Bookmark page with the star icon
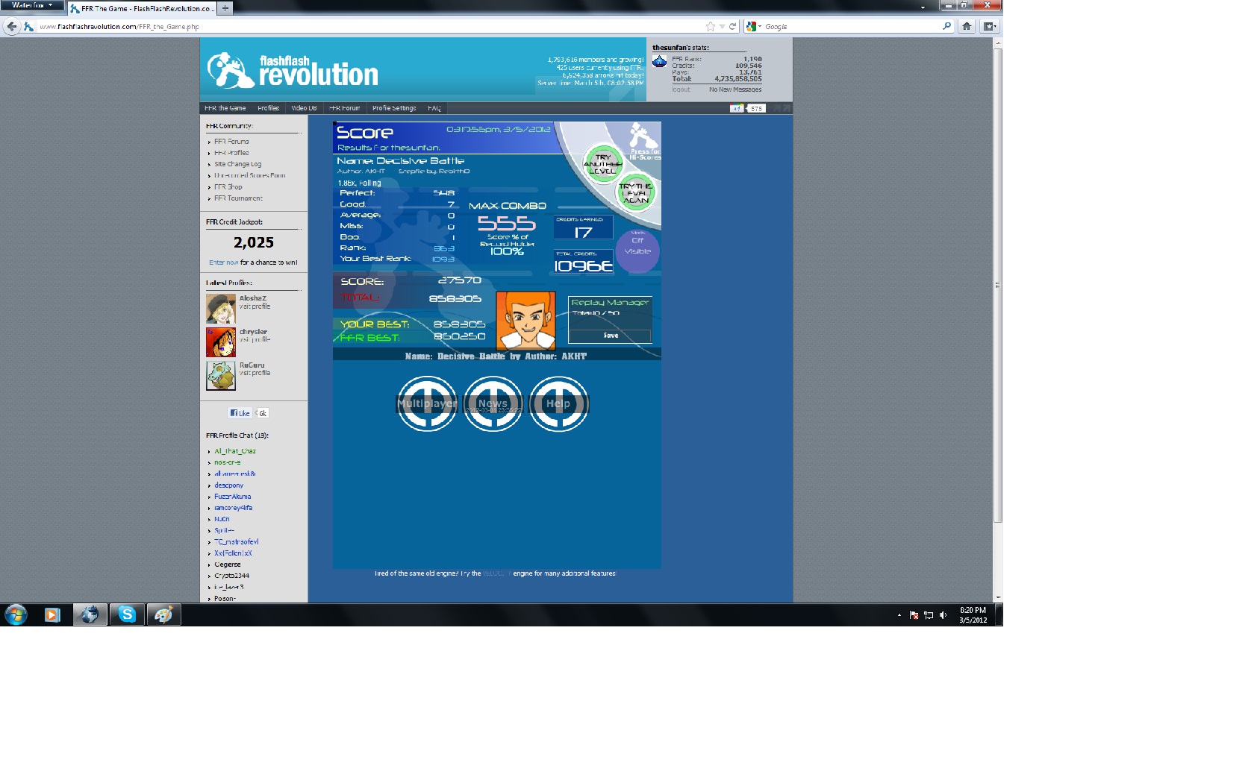The image size is (1254, 783). [711, 26]
